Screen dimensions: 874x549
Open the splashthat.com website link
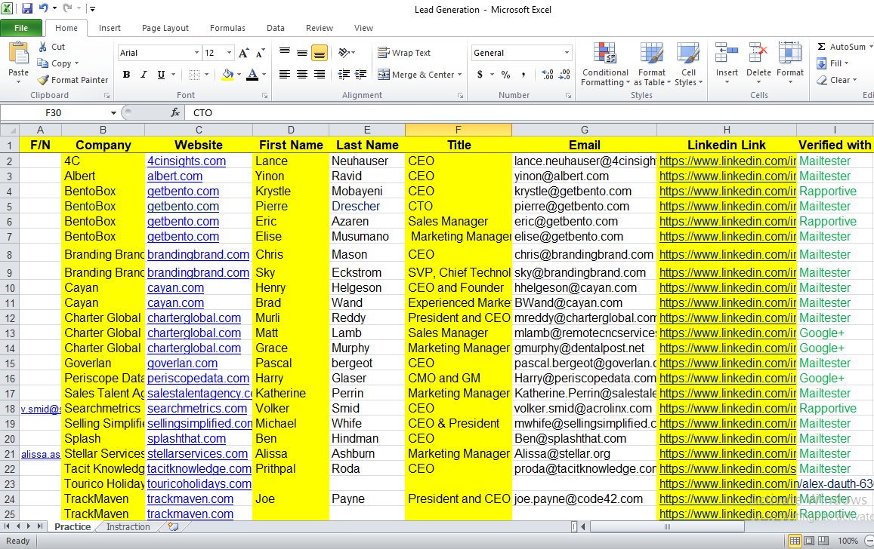coord(186,439)
